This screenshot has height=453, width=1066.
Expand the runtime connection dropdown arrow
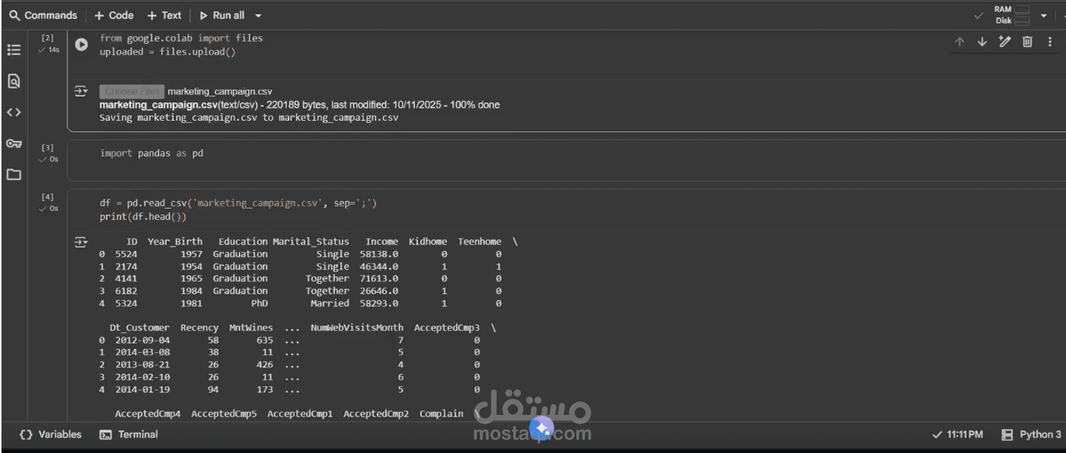pyautogui.click(x=1044, y=15)
